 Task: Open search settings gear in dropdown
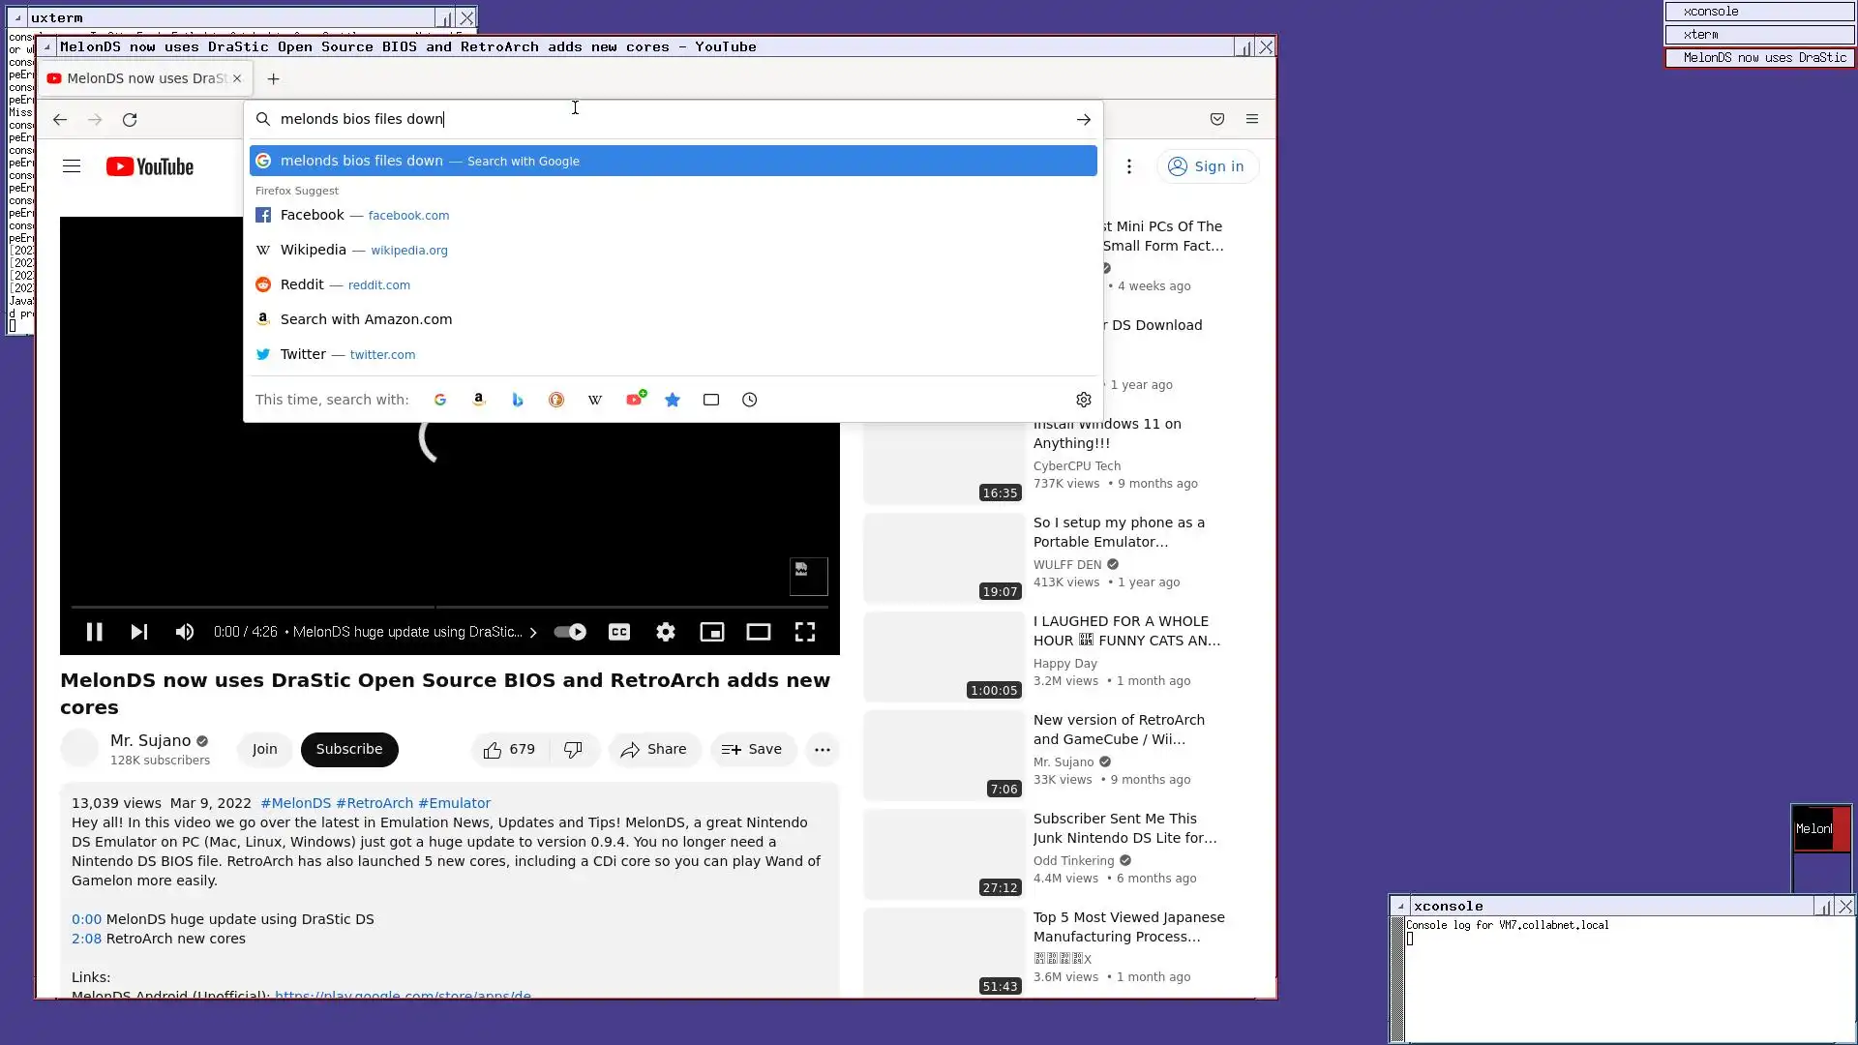[x=1084, y=400]
